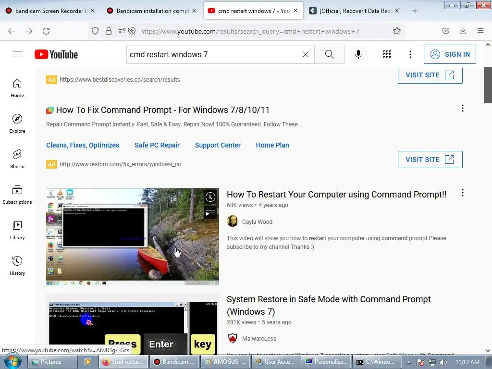
Task: Open How To Restart Your Computer video title
Action: coord(336,195)
